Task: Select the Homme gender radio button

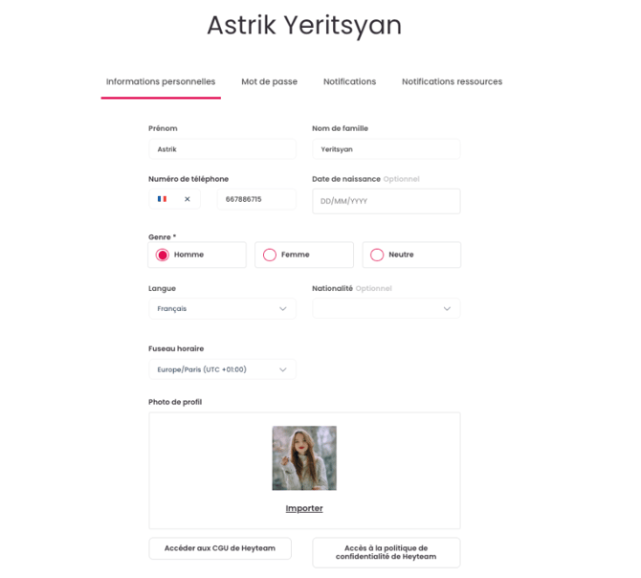Action: point(163,255)
